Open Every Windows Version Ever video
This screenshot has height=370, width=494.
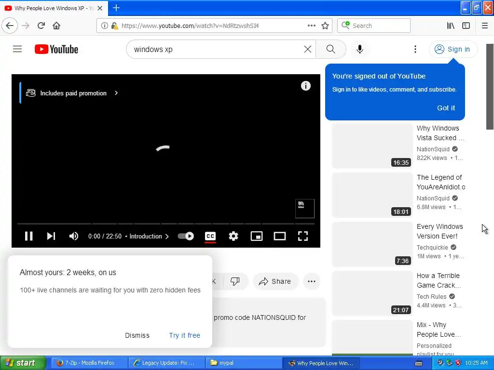tap(440, 231)
